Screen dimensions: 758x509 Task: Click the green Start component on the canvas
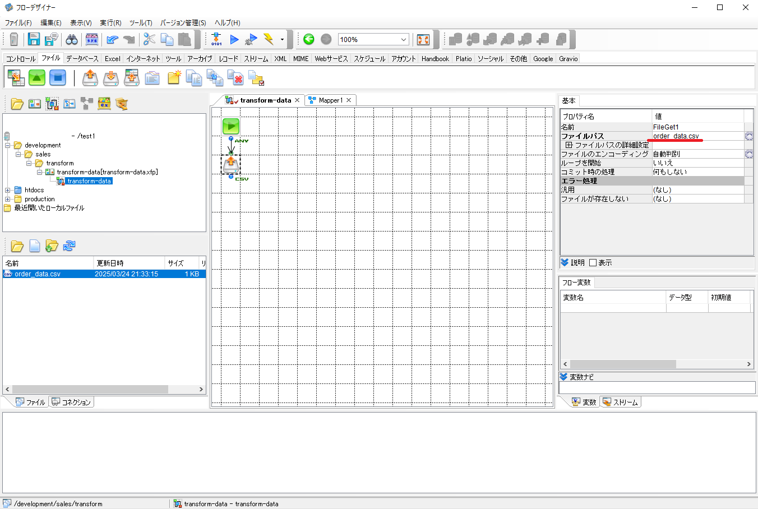pyautogui.click(x=231, y=126)
